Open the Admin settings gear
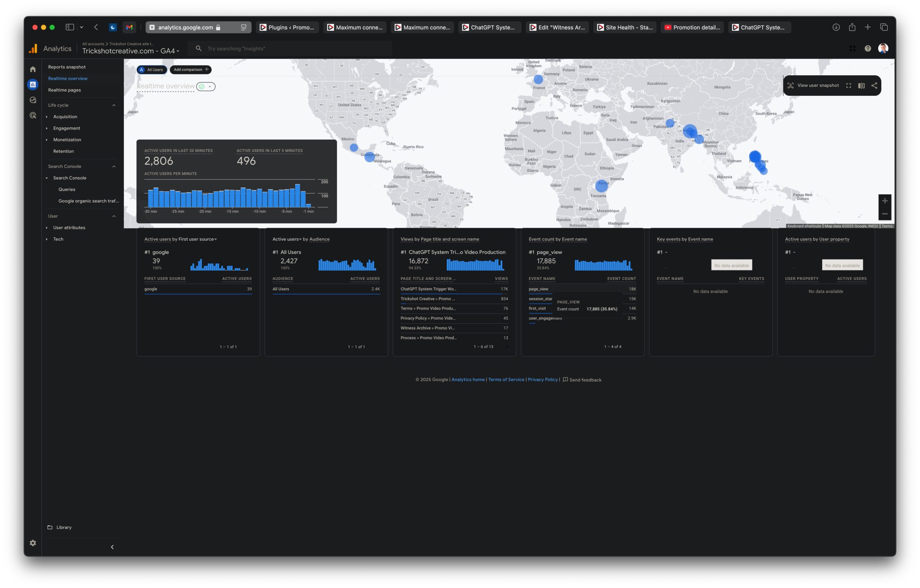Viewport: 920px width, 588px height. coord(33,543)
